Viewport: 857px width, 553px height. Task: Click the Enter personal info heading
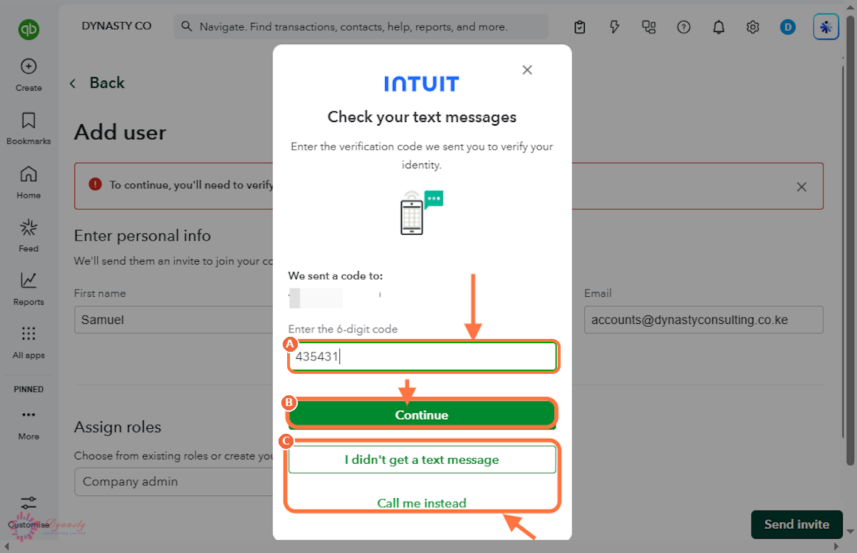143,235
